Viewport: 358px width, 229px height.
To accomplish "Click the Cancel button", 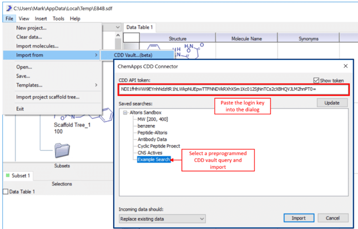I will pos(333,218).
